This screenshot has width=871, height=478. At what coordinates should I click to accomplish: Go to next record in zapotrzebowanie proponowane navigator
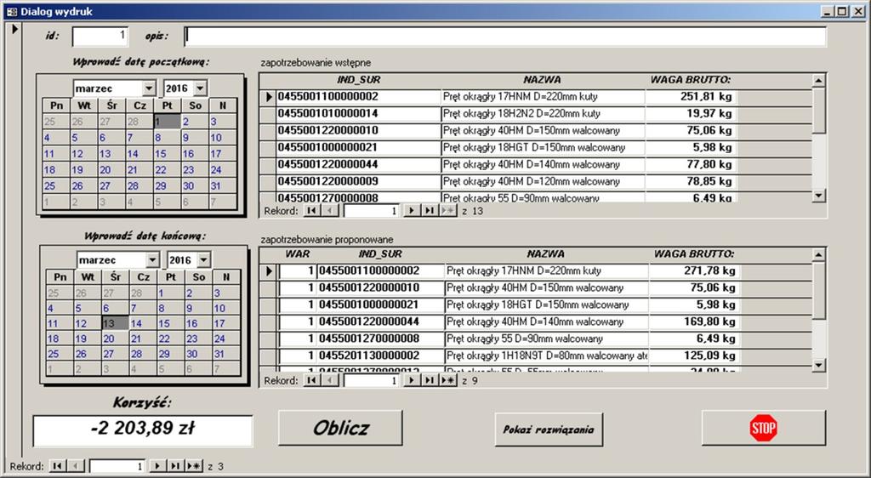pos(411,380)
